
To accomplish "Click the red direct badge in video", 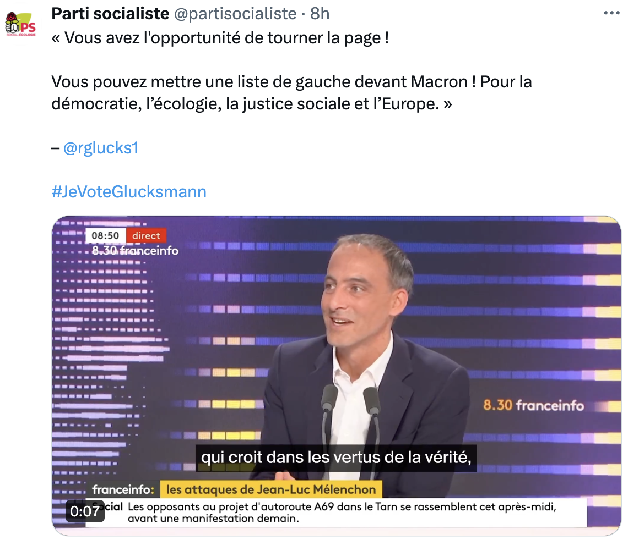I will point(146,236).
